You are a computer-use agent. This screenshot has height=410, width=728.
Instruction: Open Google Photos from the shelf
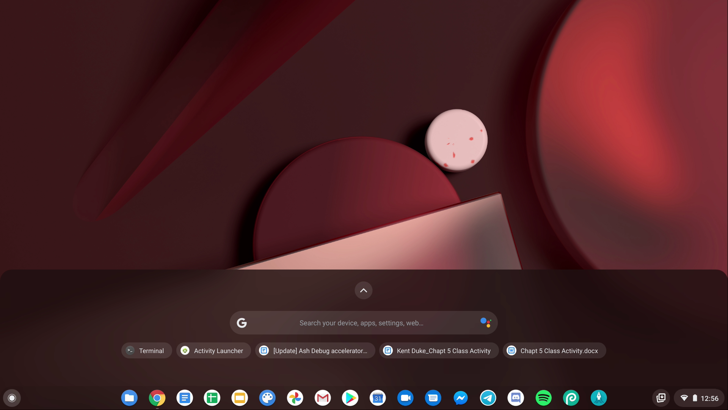coord(295,397)
